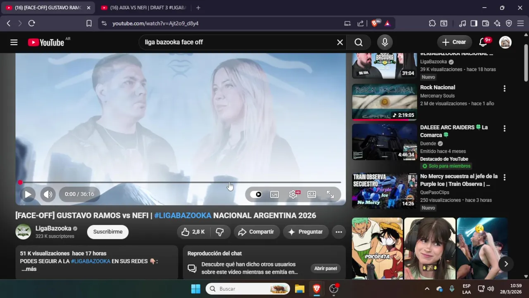Screen dimensions: 529x298
Task: Click the Compartir share button
Action: coord(256,232)
